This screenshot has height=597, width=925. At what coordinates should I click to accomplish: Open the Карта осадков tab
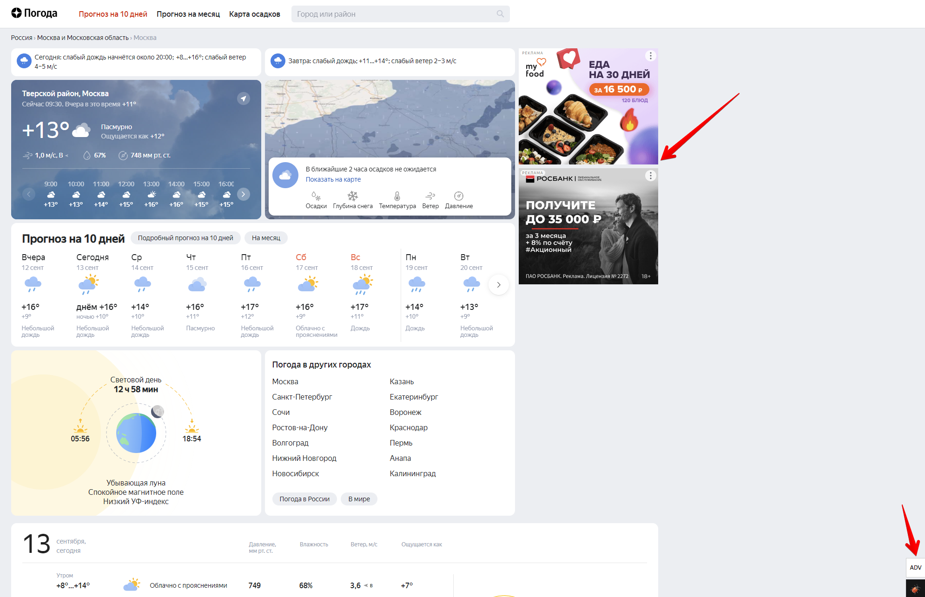(x=254, y=14)
